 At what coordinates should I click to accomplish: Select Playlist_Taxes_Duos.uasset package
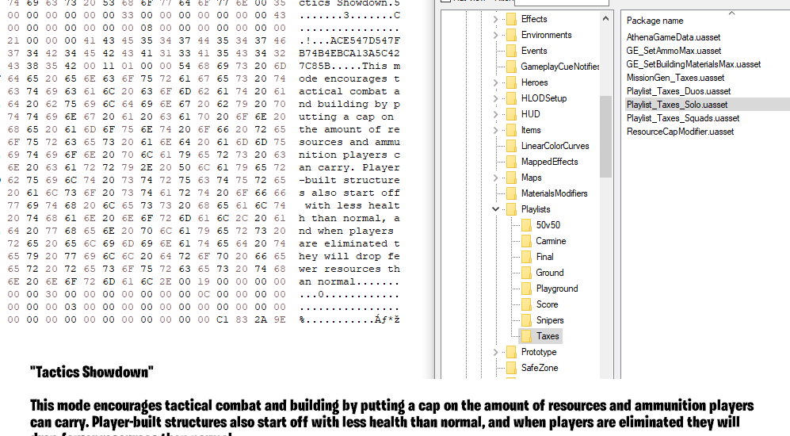click(678, 91)
